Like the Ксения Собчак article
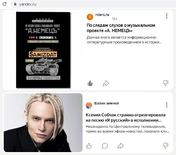Image resolution: width=176 pixels, height=155 pixels. pyautogui.click(x=89, y=146)
